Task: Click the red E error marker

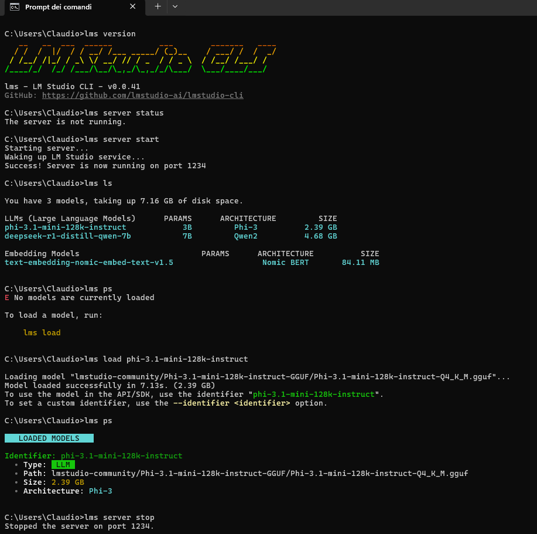Action: click(7, 298)
